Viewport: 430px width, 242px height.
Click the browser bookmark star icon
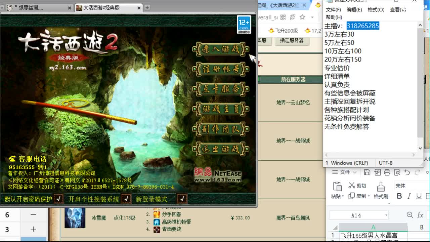coord(302,17)
